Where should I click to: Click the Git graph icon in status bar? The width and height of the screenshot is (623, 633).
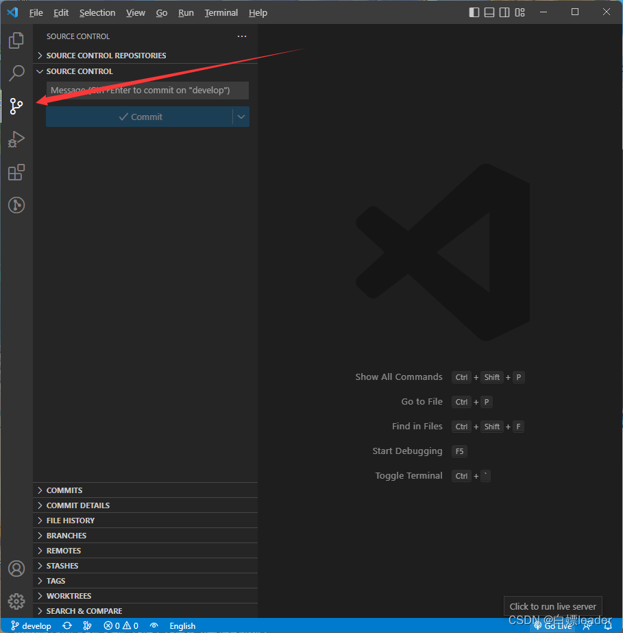pos(87,625)
